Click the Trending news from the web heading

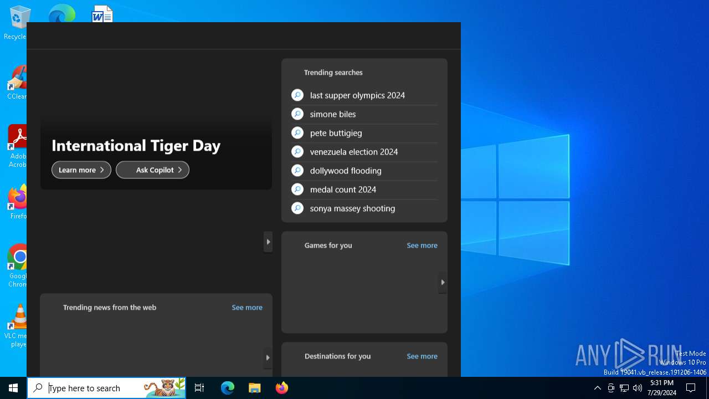coord(110,308)
